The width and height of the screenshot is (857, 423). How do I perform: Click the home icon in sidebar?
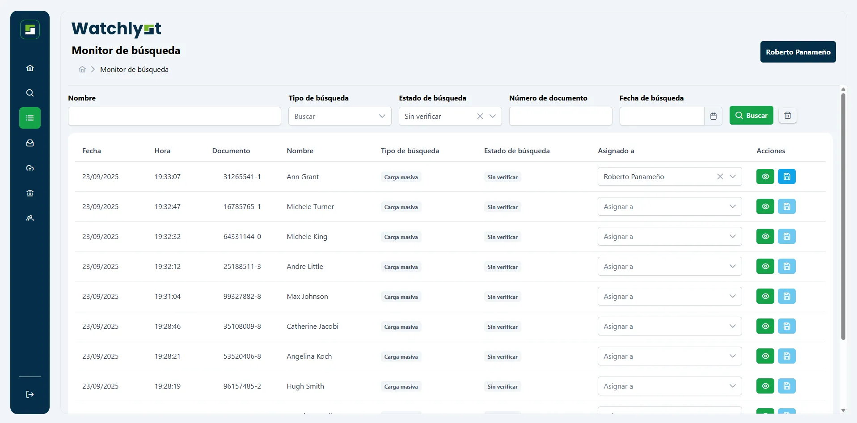[30, 68]
